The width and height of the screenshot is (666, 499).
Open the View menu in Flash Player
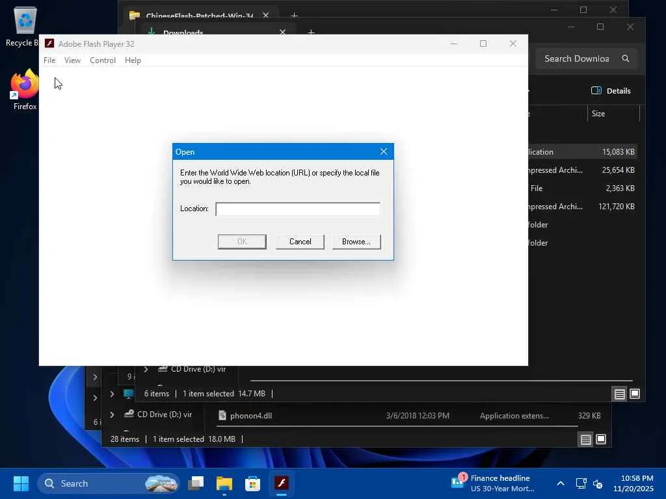72,60
